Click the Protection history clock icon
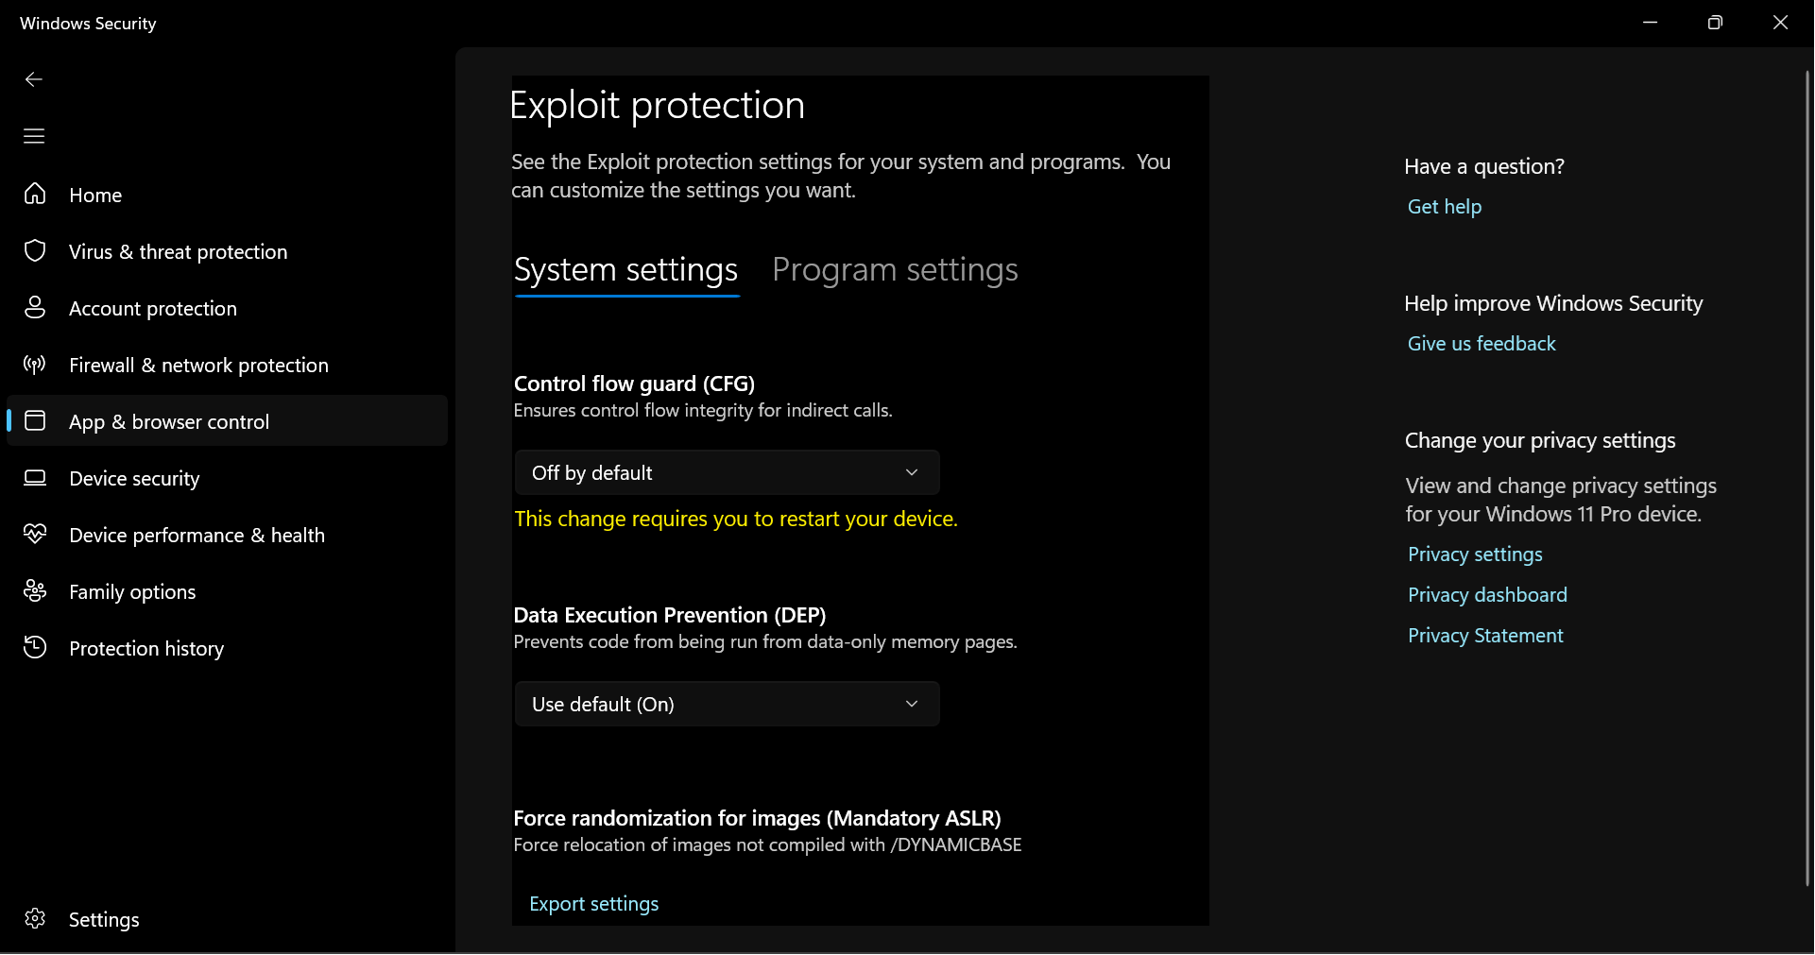 point(35,647)
